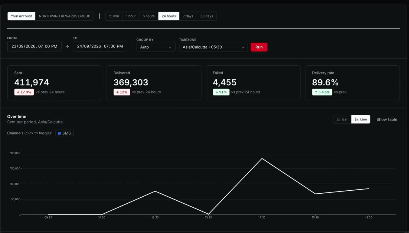Screen dimensions: 409x233
Task: Click the down arrow in Sent badge
Action: coord(18,92)
